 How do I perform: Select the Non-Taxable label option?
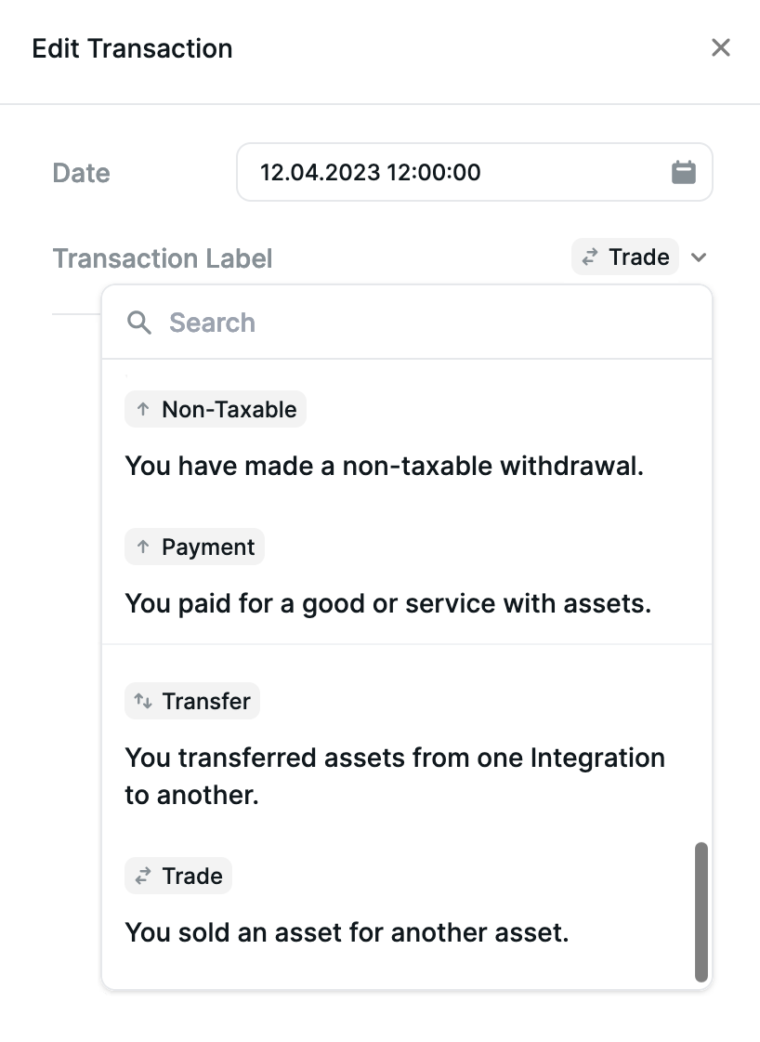point(216,410)
